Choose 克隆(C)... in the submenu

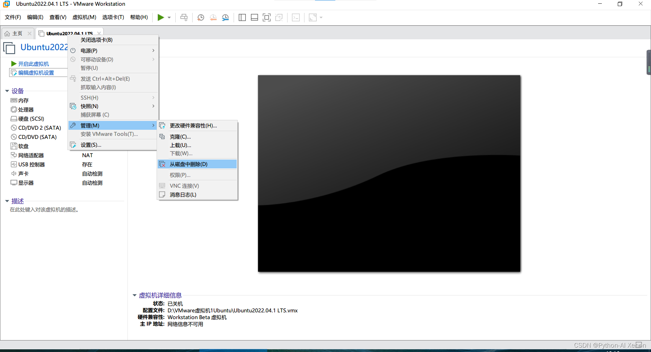[x=197, y=137]
